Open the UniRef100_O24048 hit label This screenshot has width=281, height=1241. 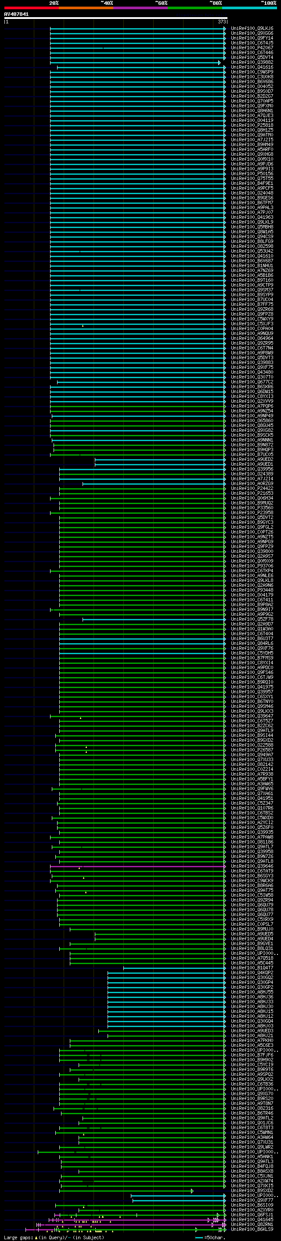(x=252, y=193)
